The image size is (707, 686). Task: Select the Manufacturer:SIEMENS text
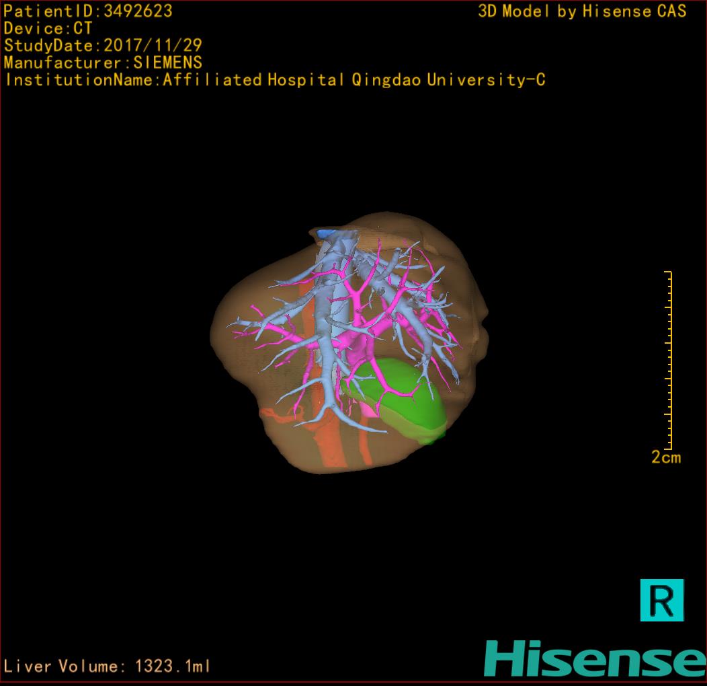click(x=103, y=63)
